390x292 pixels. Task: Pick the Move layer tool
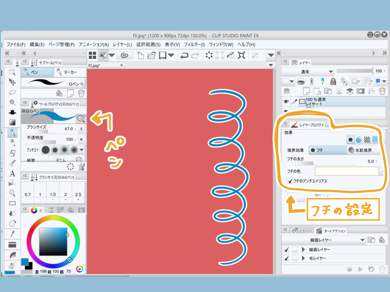12,82
